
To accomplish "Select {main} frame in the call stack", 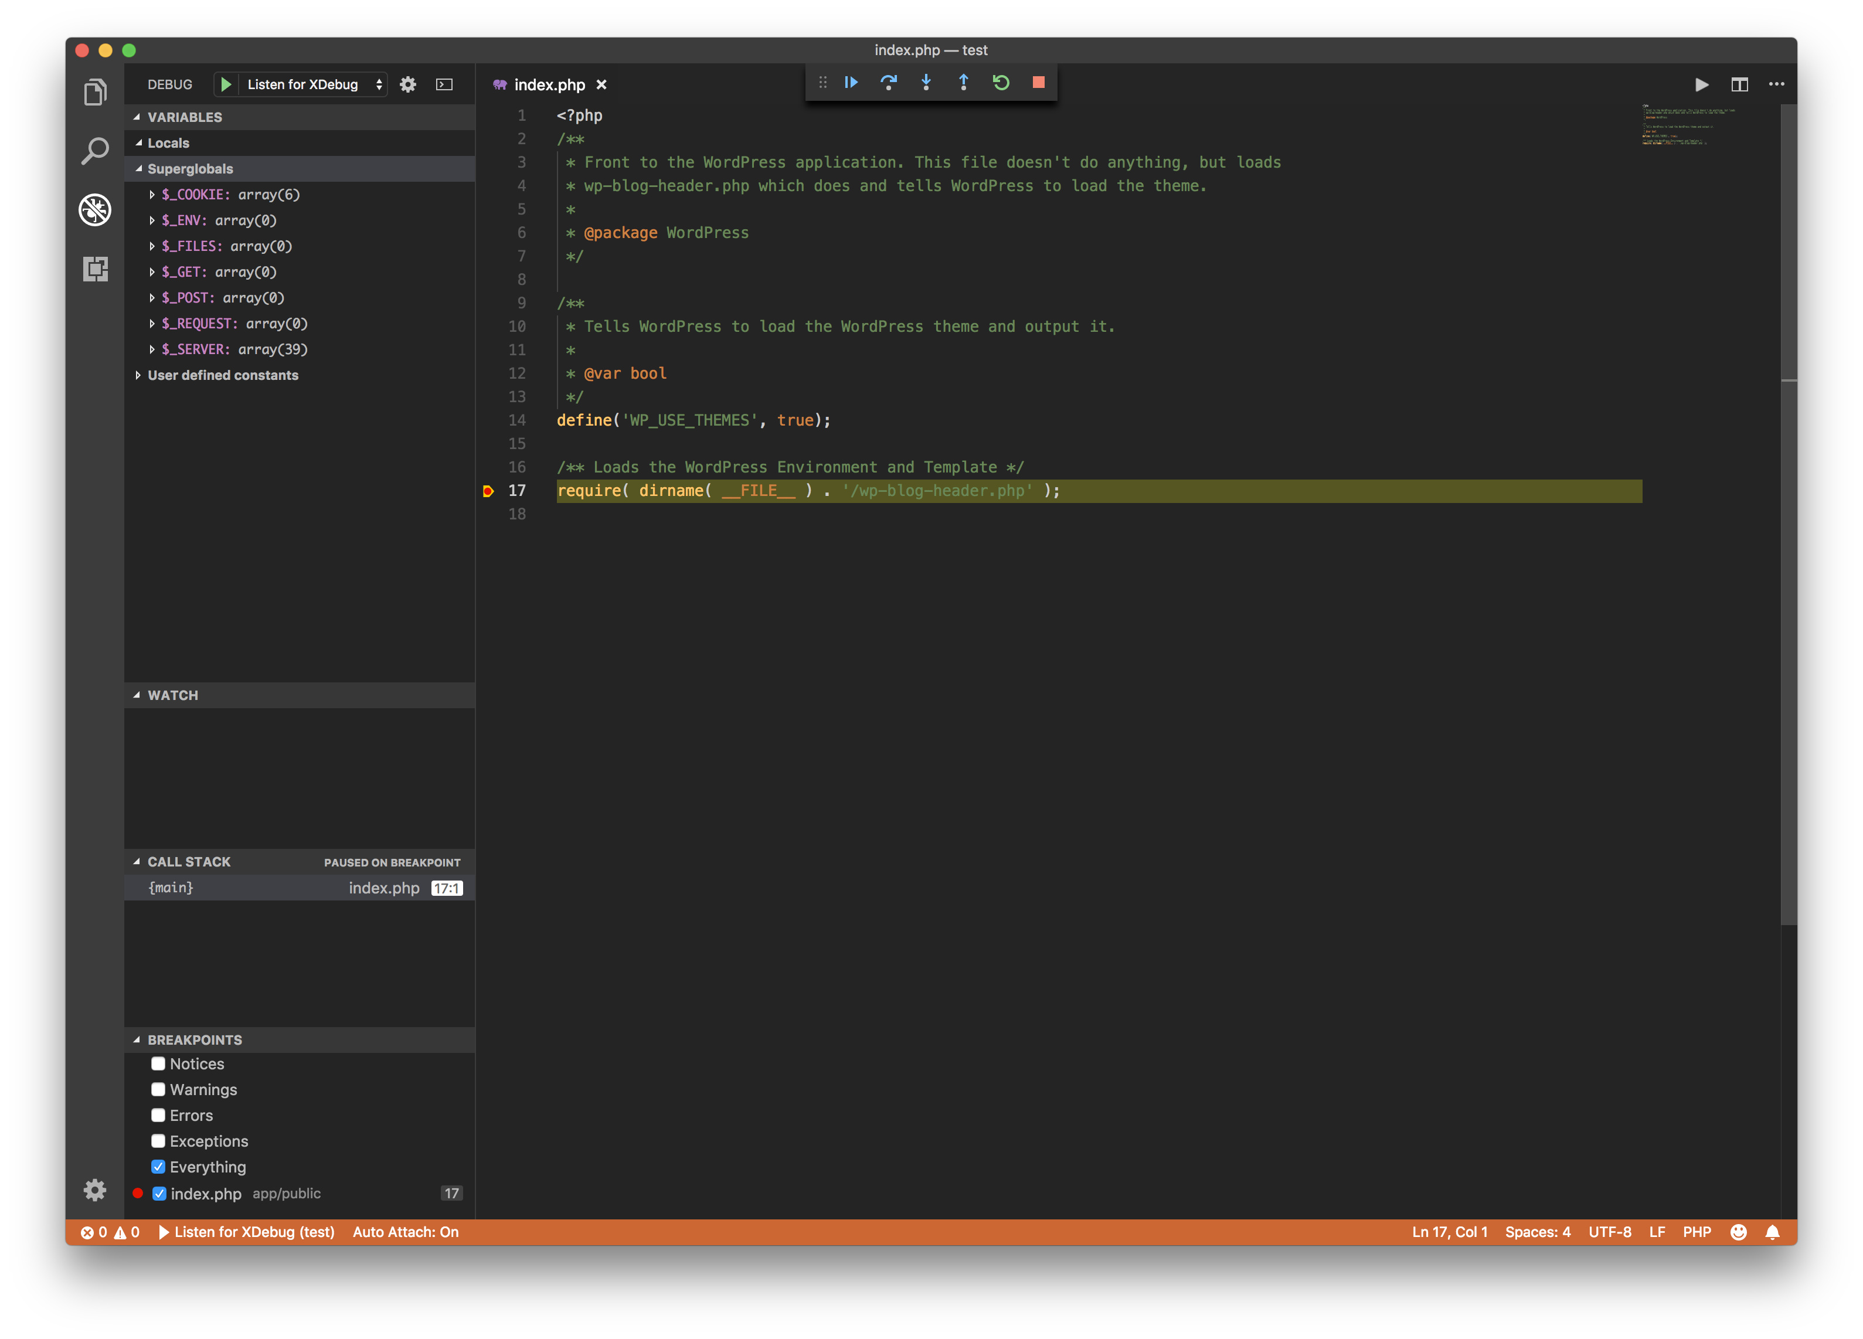I will pyautogui.click(x=171, y=888).
